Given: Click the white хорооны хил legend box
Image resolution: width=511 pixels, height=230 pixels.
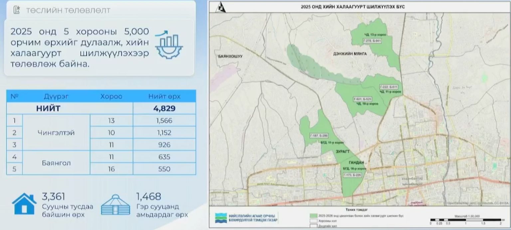Looking at the screenshot, I should coord(313,221).
